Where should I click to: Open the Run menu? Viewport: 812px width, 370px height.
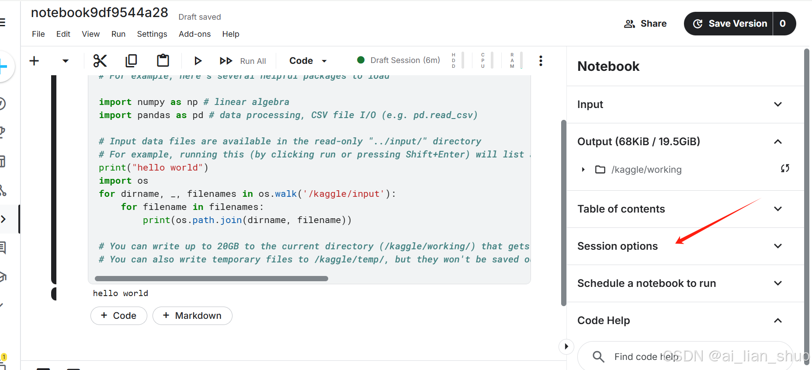click(118, 34)
